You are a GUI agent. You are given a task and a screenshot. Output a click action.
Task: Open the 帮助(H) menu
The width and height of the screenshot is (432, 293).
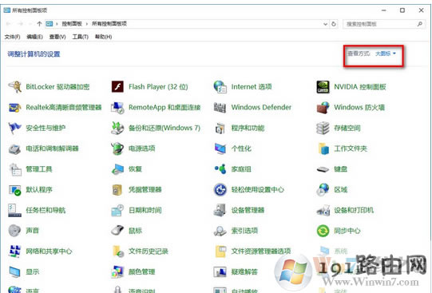coord(103,37)
